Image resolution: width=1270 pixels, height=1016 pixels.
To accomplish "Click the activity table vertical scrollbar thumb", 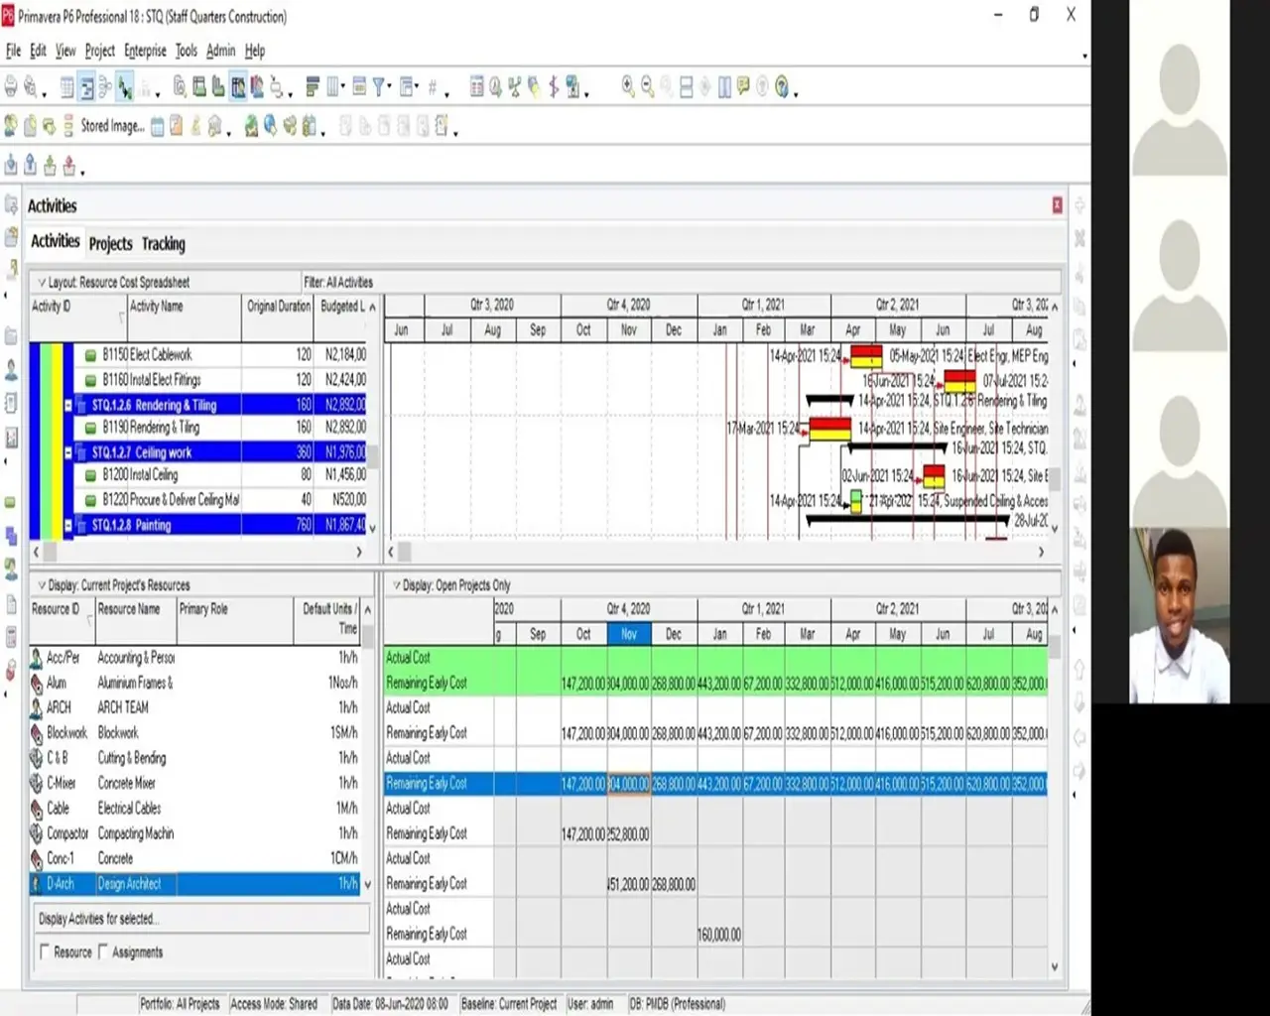I will point(373,456).
